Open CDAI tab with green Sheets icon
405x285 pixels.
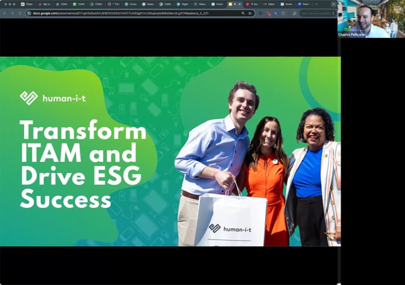[x=78, y=4]
